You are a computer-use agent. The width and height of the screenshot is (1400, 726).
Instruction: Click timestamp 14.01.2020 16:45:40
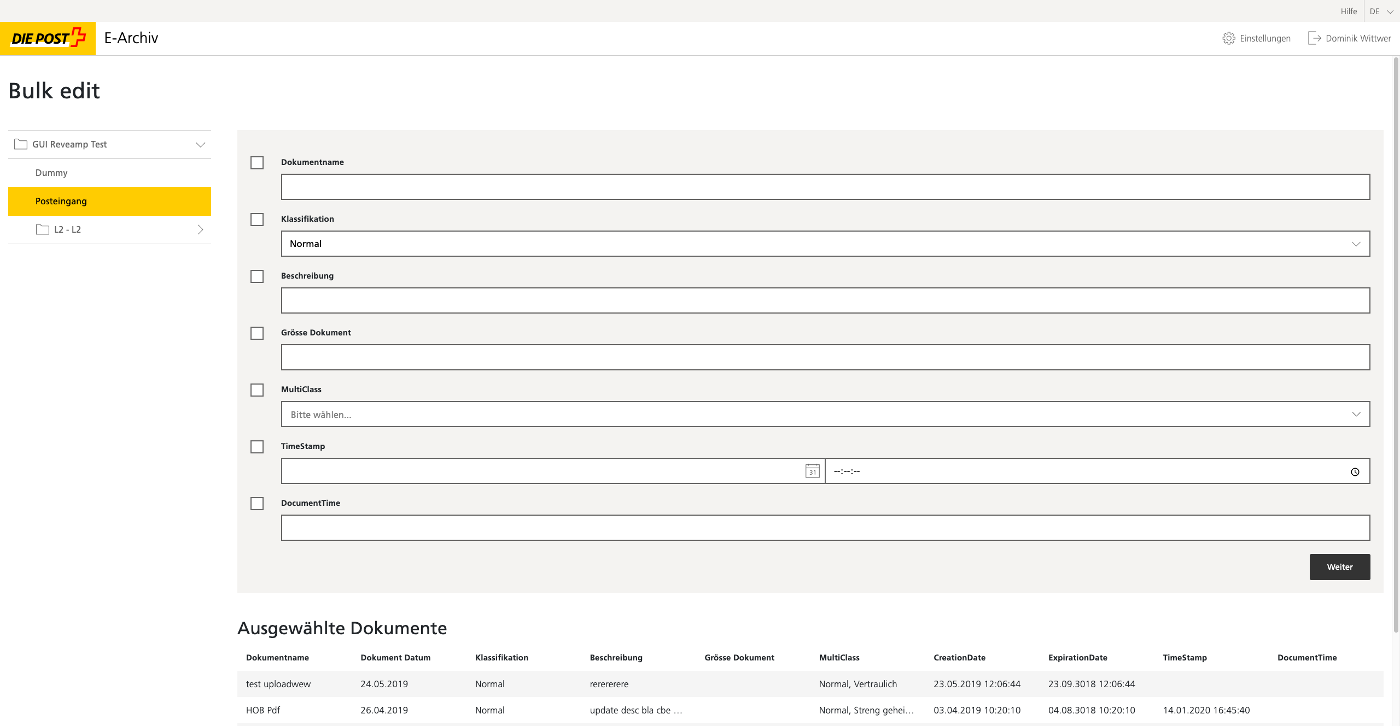pos(1206,710)
